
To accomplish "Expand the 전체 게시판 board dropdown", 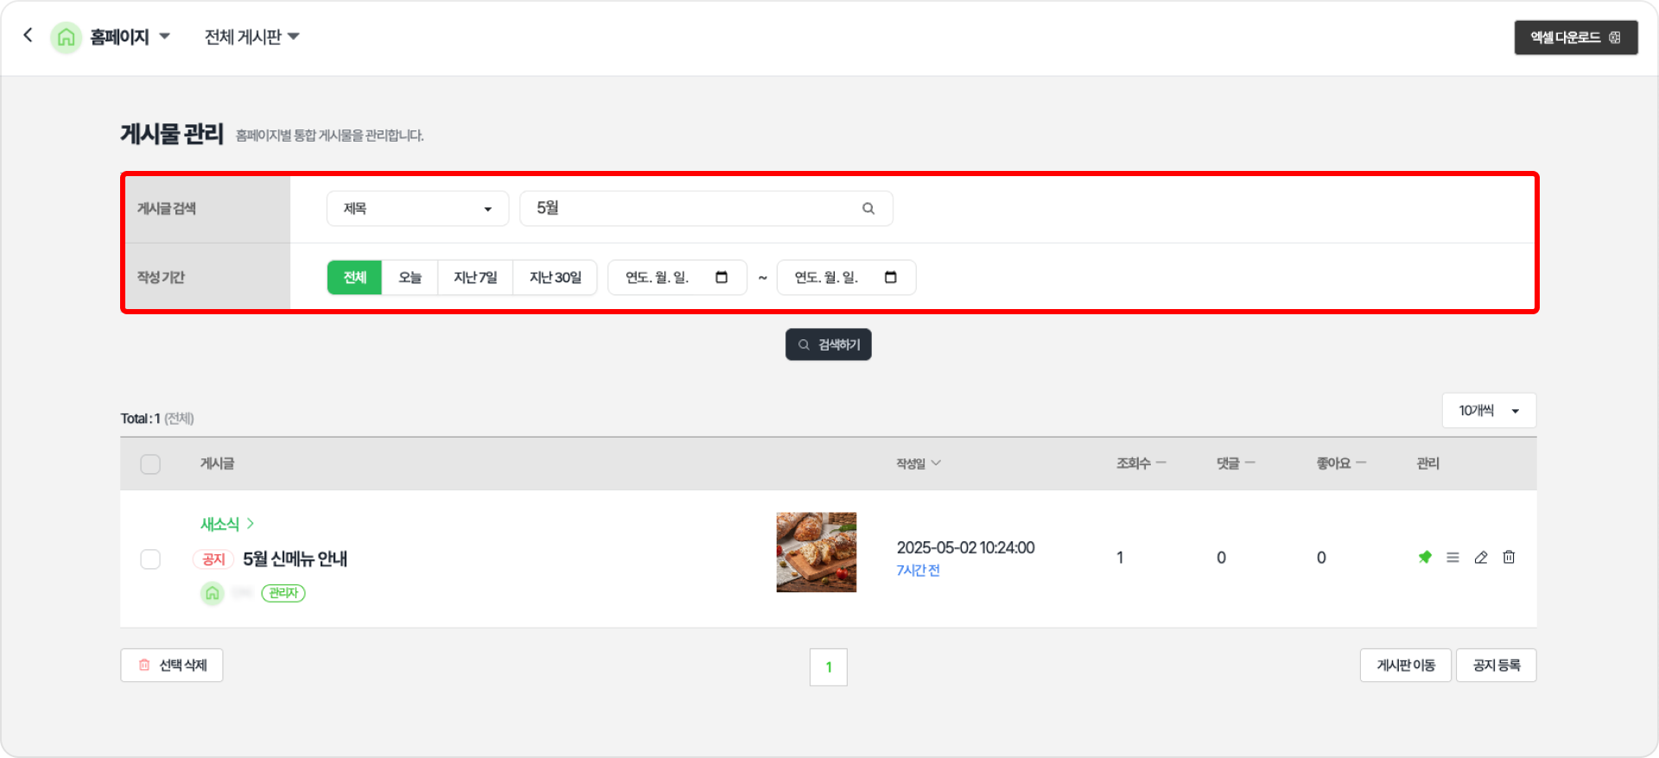I will point(251,37).
